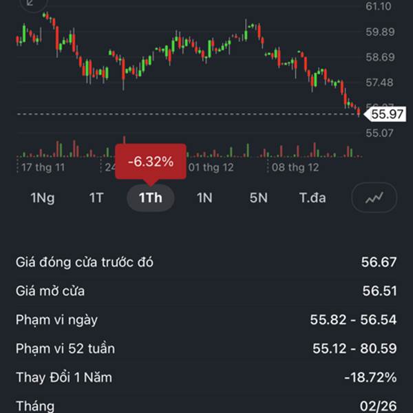Tap the 01 thg 12 date marker

tap(211, 167)
